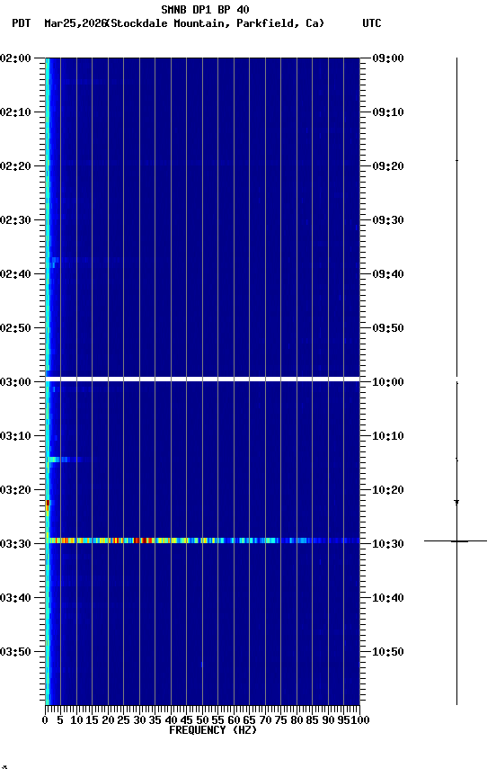Click the 60 Hz frequency axis label
Viewport: 496px width, 777px height.
(234, 720)
